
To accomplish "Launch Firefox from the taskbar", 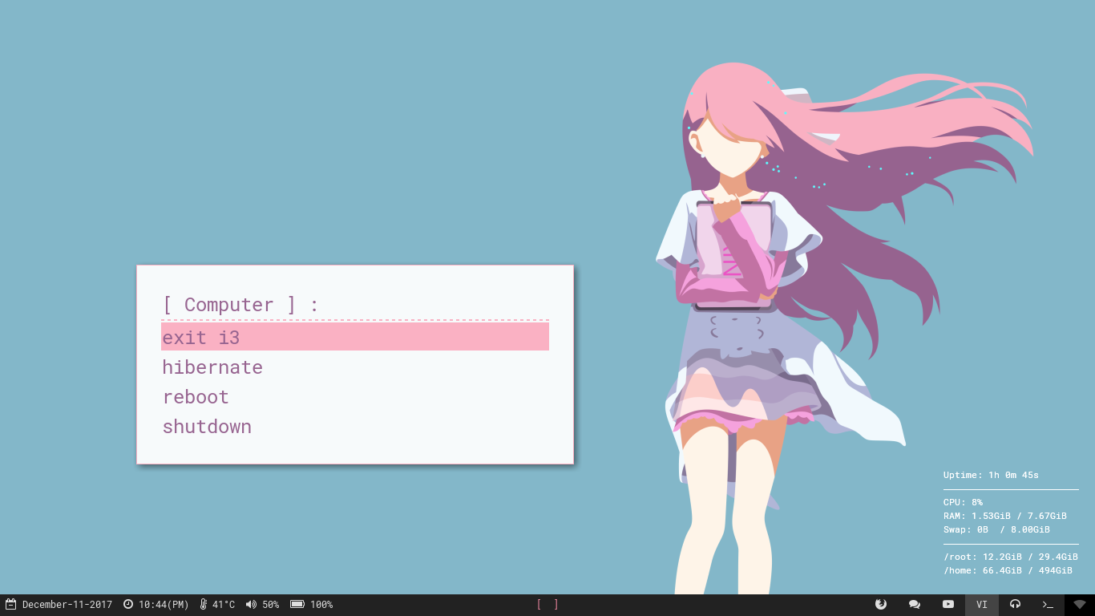I will [x=880, y=604].
